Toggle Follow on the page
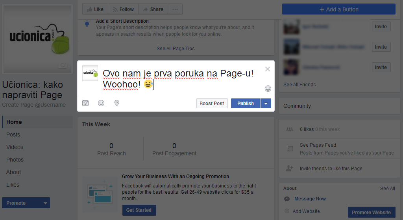This screenshot has width=403, height=220. 122,9
